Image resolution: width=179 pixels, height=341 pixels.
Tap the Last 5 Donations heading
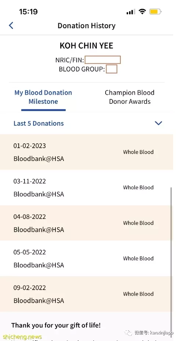tap(39, 123)
